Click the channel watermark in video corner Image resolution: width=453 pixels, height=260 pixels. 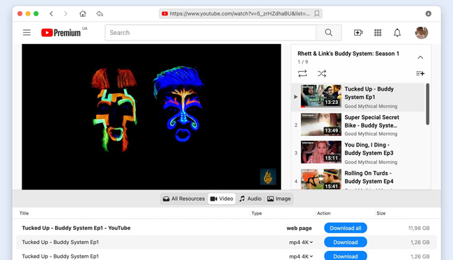268,176
